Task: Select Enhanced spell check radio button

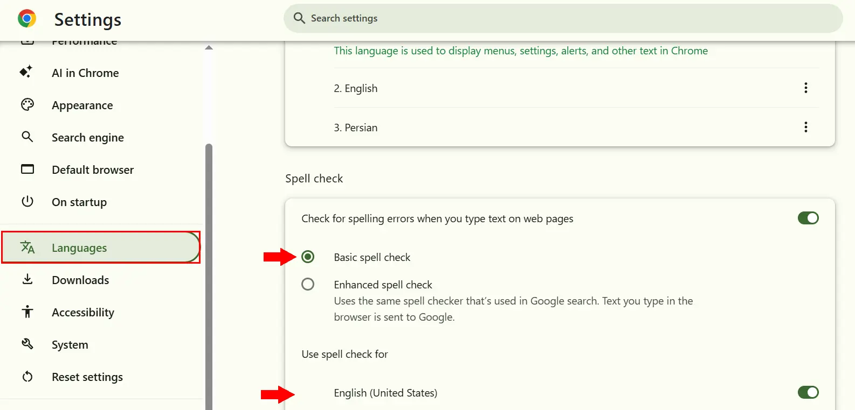Action: (308, 284)
